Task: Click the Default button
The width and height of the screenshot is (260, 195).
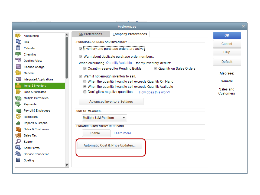Action: click(227, 62)
